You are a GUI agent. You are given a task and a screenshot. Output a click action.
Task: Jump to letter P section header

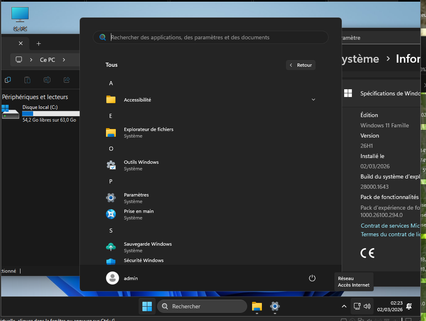click(110, 181)
